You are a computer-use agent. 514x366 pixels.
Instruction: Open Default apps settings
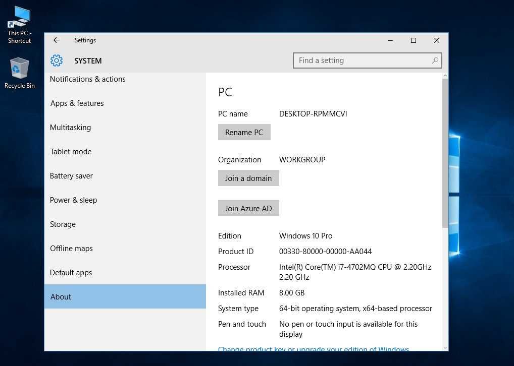125,273
